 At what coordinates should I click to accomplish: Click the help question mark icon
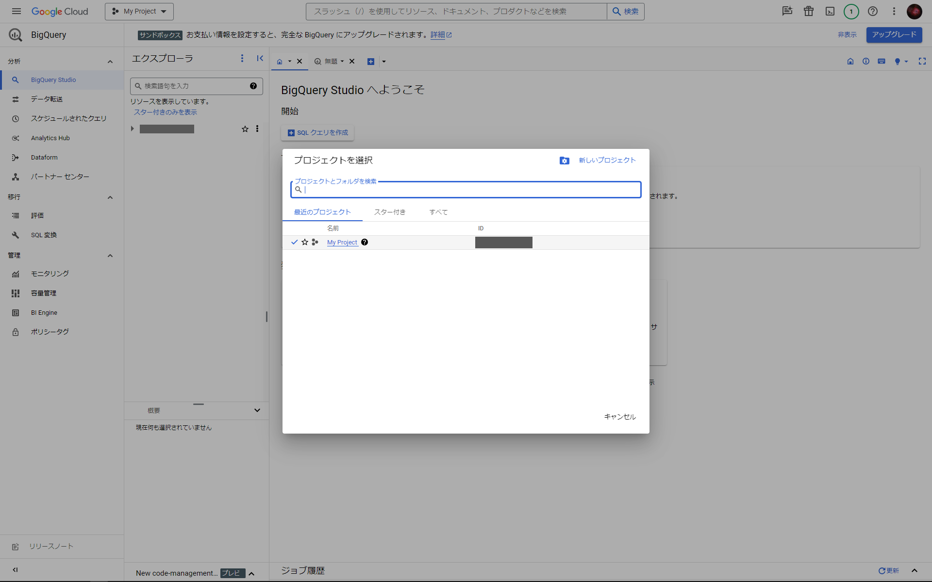872,11
